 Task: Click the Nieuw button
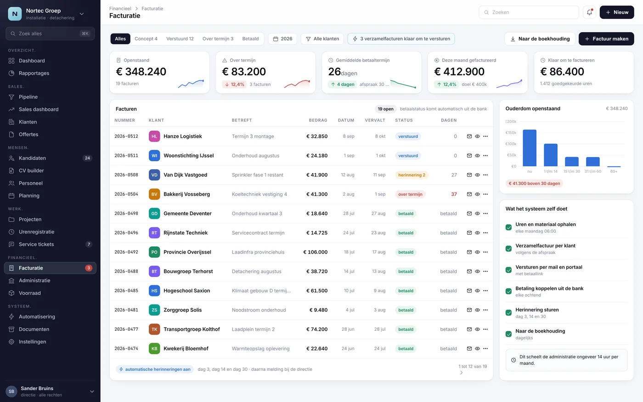click(x=617, y=12)
